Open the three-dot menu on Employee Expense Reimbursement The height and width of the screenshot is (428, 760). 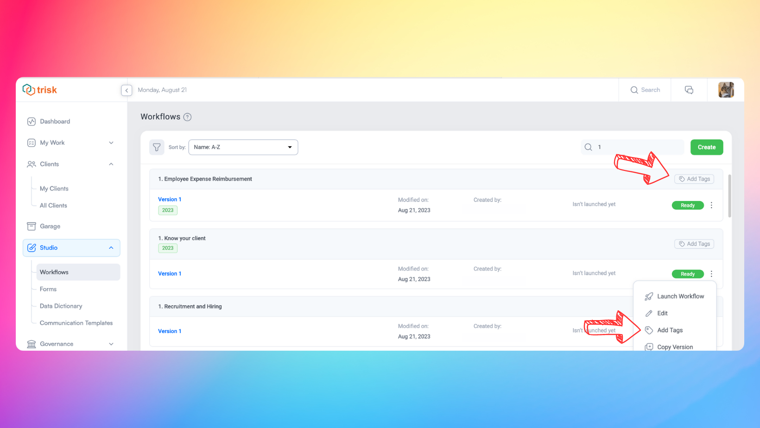[711, 205]
